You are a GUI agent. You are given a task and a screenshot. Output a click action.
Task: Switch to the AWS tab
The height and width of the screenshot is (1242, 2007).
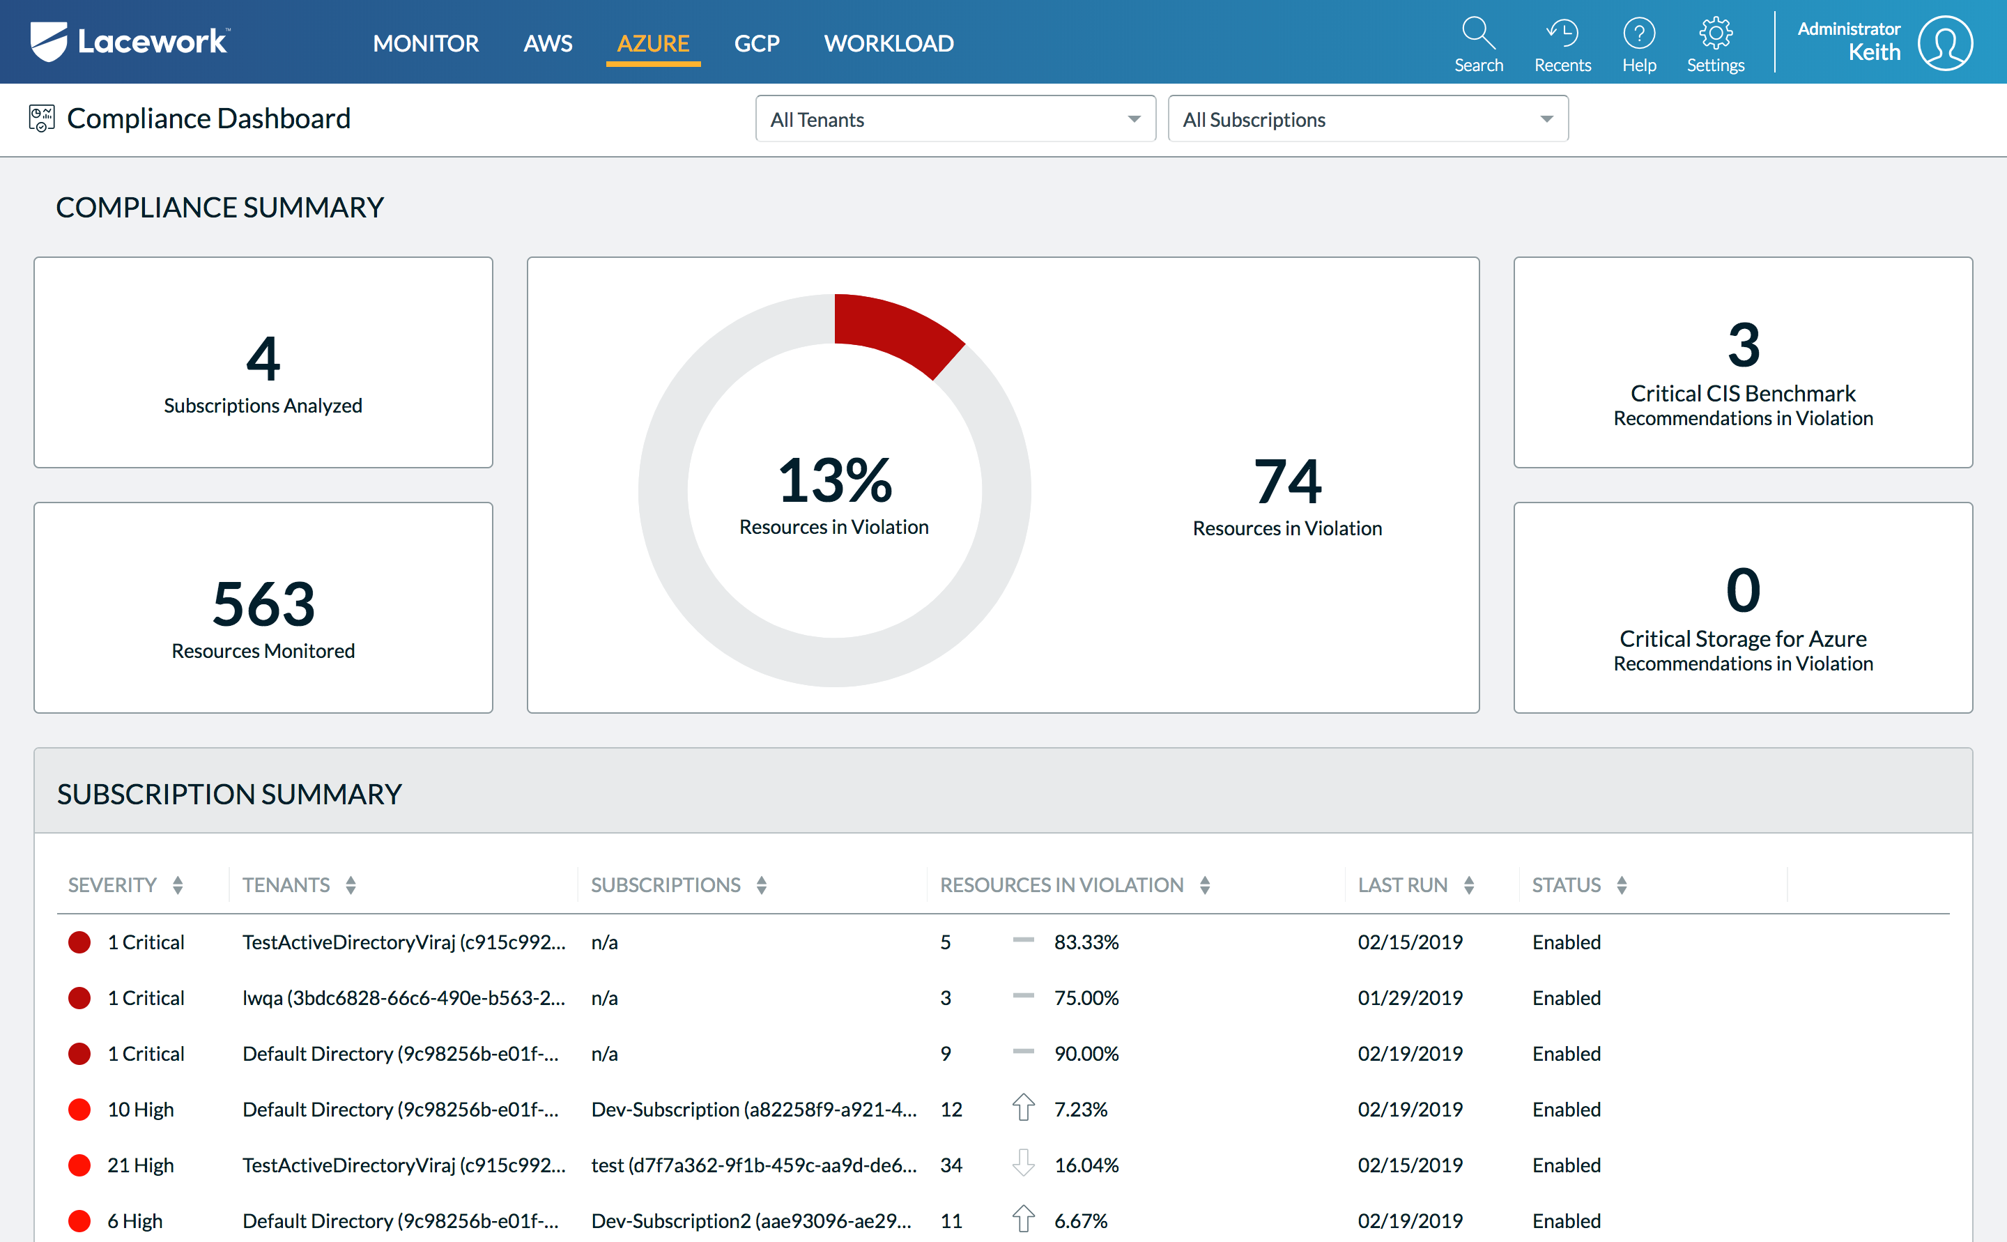click(548, 43)
